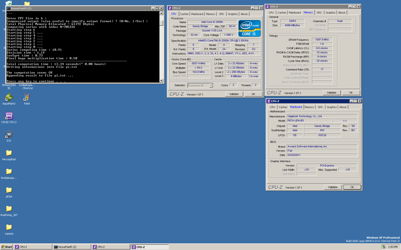
Task: Click the Core Voltage 1.596 V value
Action: pyautogui.click(x=229, y=35)
